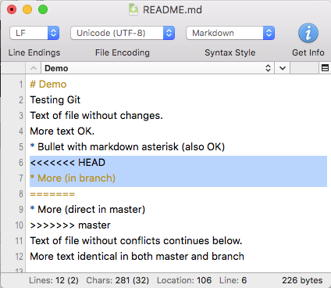Screen dimensions: 331x288
Task: Open the Markdown syntax style dropdown
Action: [x=230, y=33]
